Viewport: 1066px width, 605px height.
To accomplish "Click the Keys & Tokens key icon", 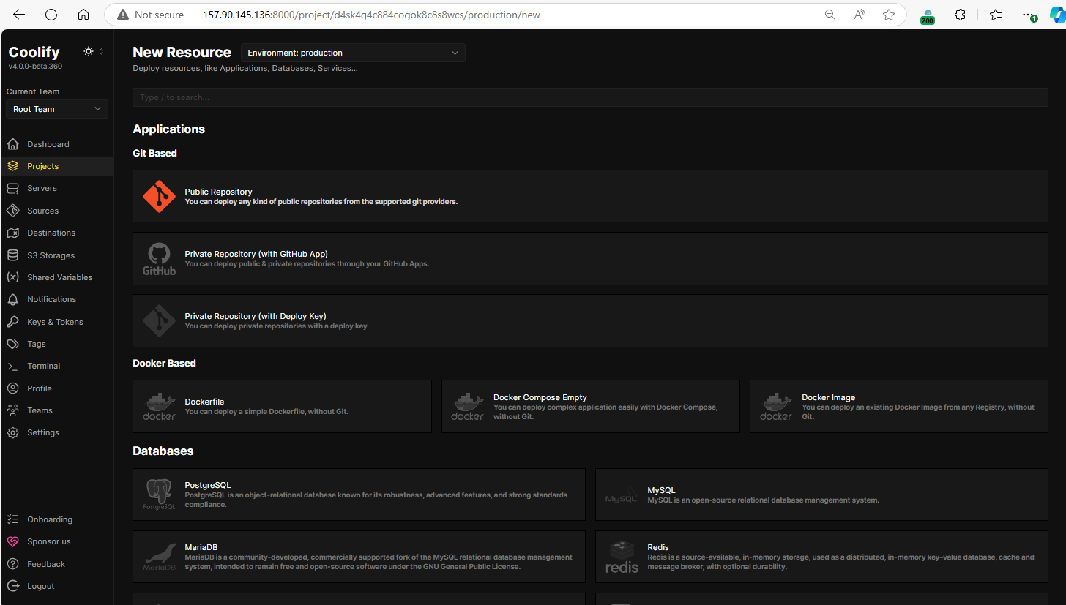I will coord(12,321).
